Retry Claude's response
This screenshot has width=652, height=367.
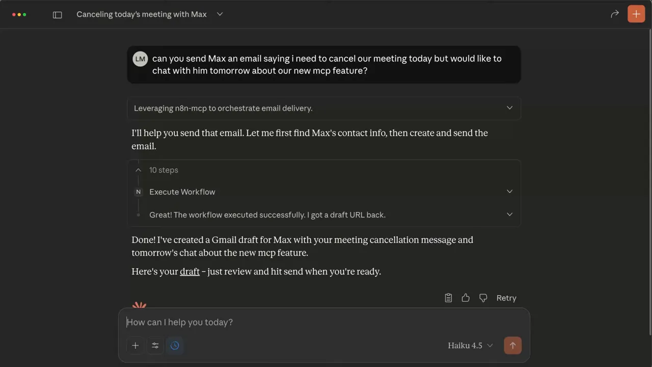[506, 298]
